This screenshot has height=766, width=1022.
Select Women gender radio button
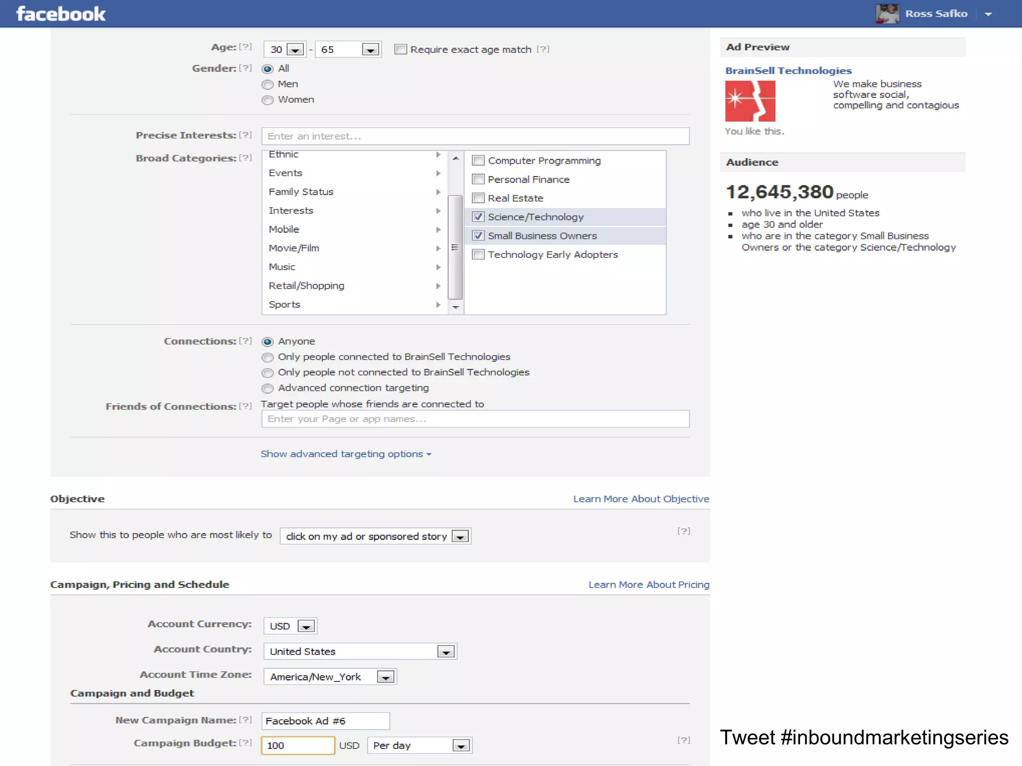coord(268,100)
